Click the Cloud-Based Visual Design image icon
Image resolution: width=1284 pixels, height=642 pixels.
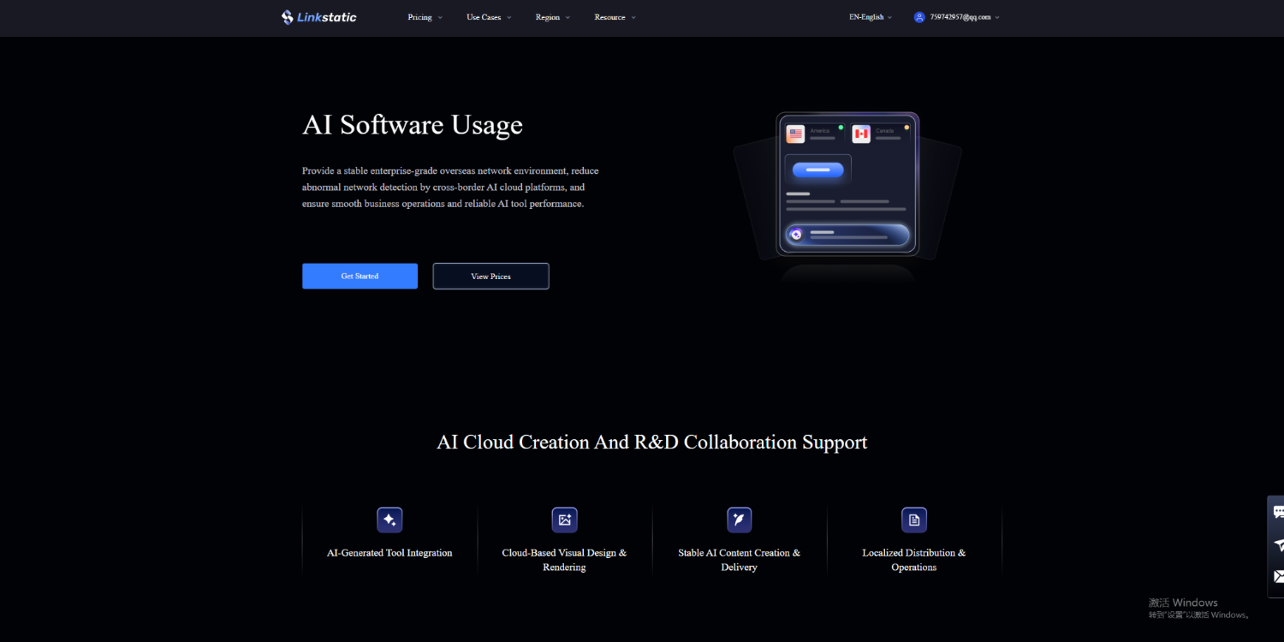tap(564, 520)
